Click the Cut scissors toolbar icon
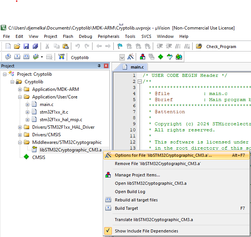 point(47,46)
